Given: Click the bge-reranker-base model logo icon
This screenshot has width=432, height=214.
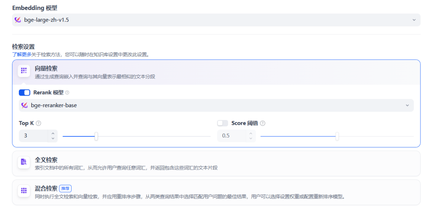Looking at the screenshot, I should point(25,105).
